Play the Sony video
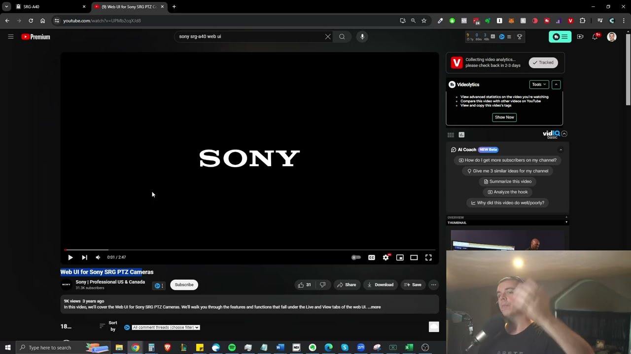 [70, 257]
